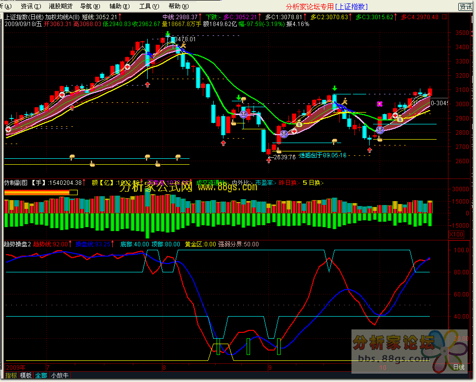Open the 资讯(I) menu
476x382 pixels.
[31, 6]
